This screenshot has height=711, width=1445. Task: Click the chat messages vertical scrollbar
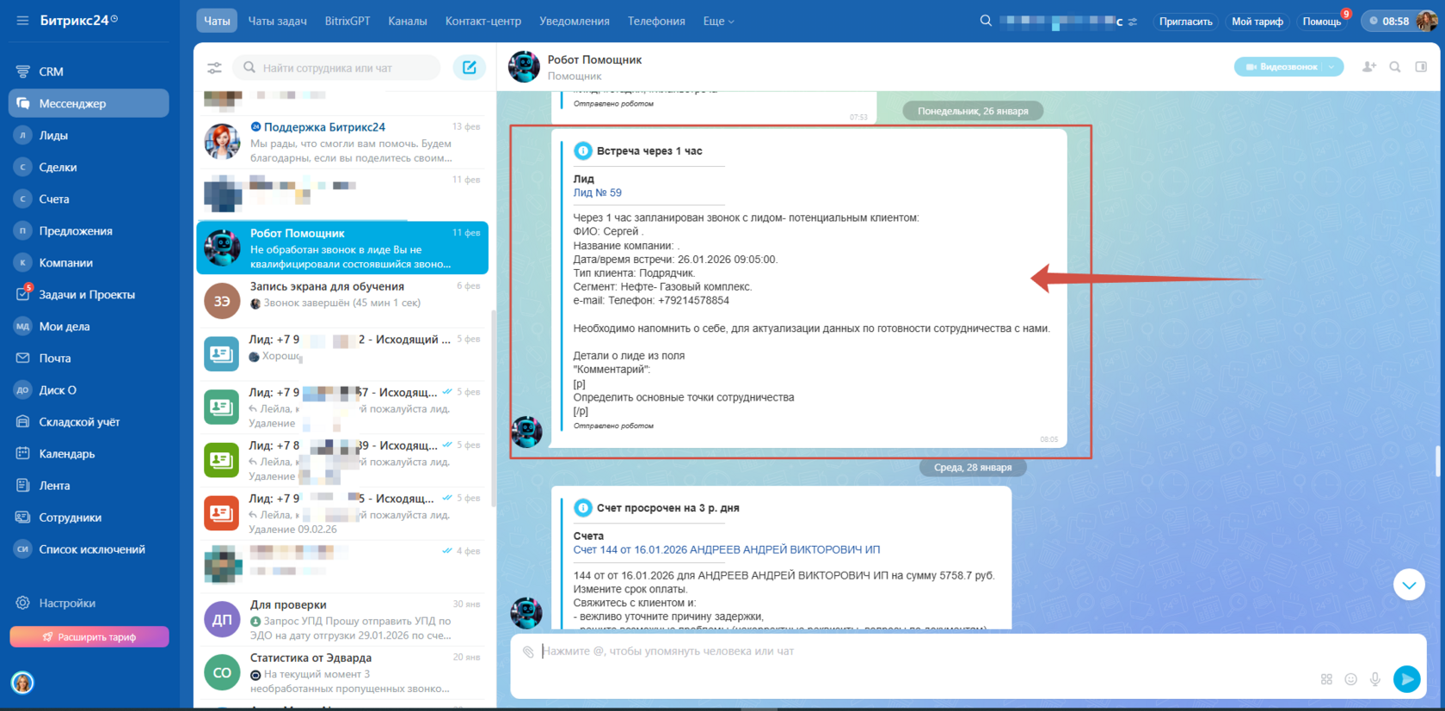click(1438, 462)
